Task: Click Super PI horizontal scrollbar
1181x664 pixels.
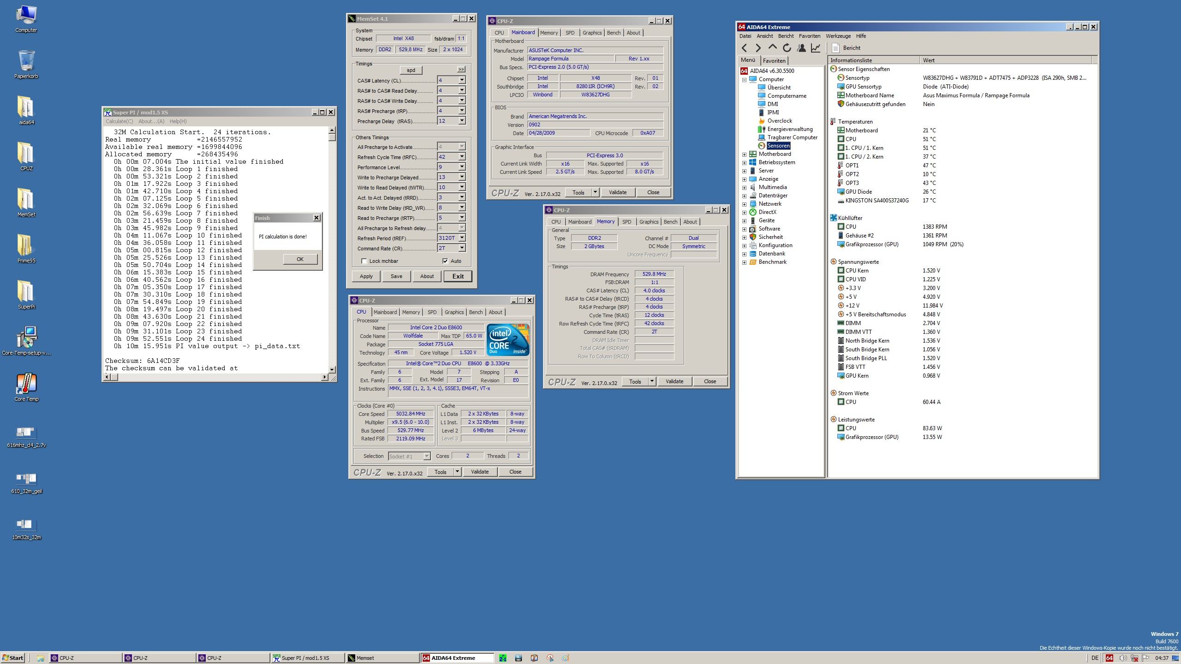Action: click(x=217, y=377)
